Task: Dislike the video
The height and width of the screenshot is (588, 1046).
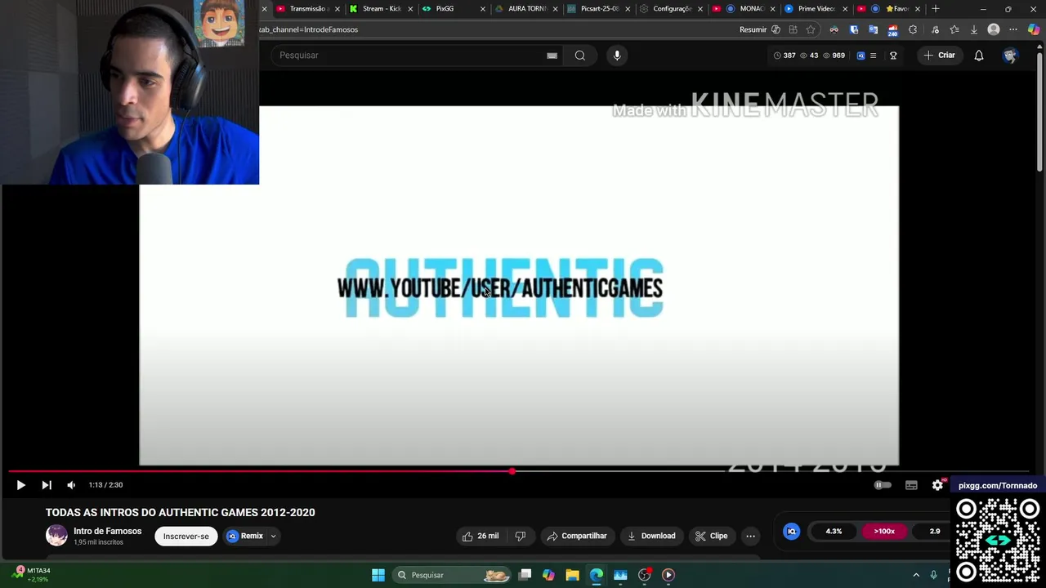Action: point(520,536)
